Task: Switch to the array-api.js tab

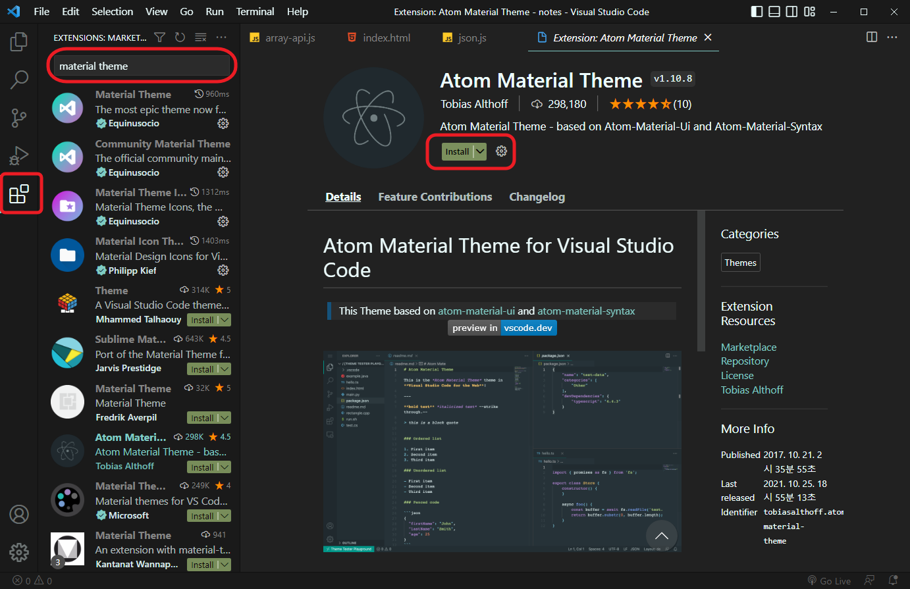Action: [282, 38]
